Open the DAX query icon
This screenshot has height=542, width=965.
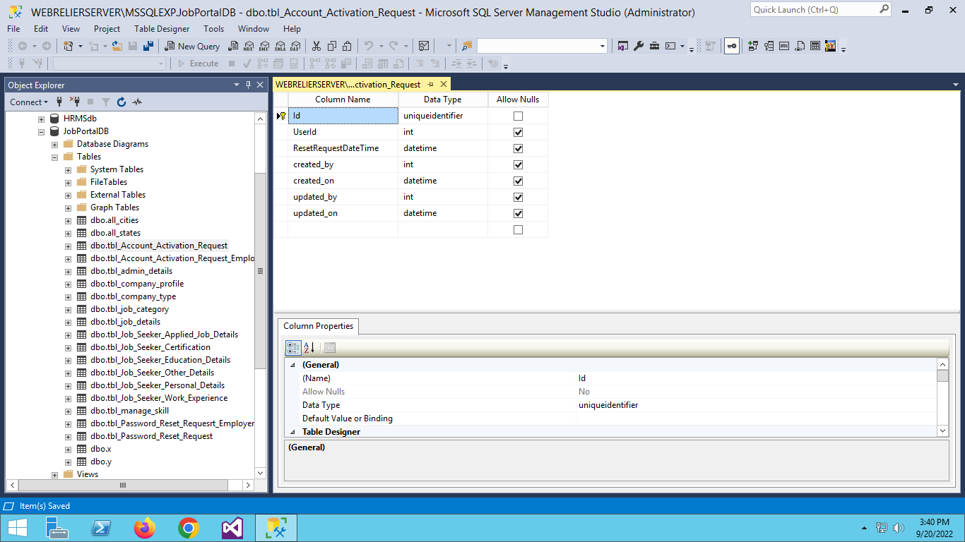[x=295, y=46]
